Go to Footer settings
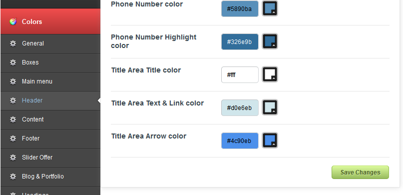 point(50,138)
